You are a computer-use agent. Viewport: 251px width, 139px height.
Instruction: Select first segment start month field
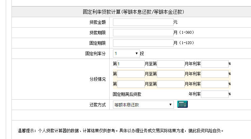click(131, 64)
